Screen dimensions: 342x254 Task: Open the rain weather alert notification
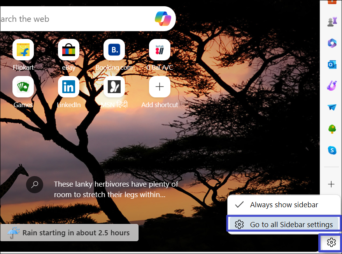pyautogui.click(x=69, y=233)
